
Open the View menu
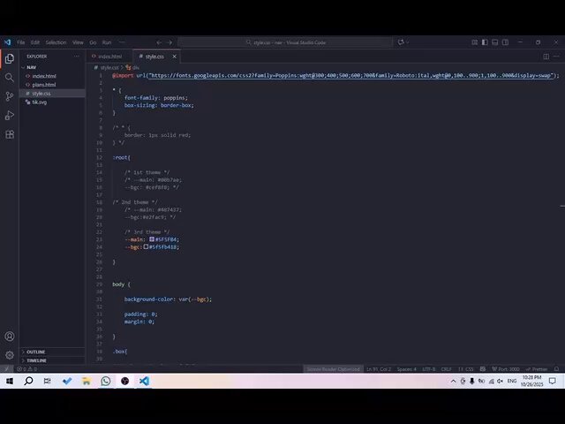(x=78, y=42)
